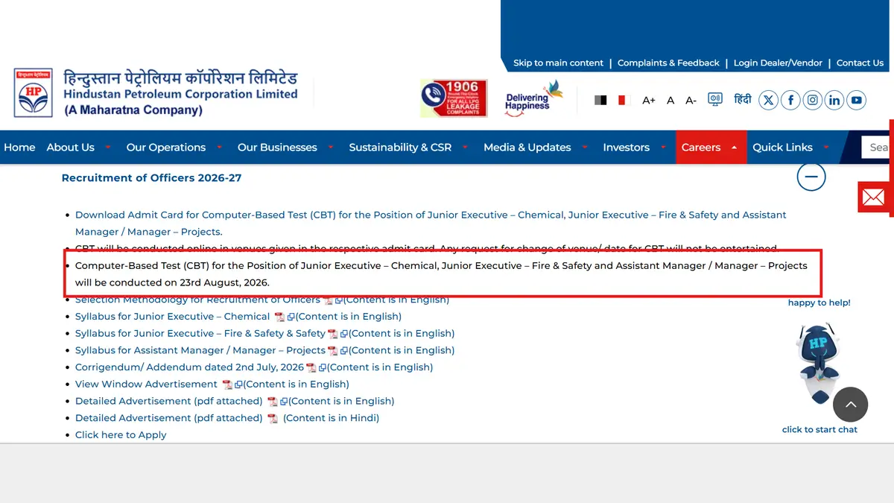
Task: Open the Contact Us page
Action: [x=860, y=63]
